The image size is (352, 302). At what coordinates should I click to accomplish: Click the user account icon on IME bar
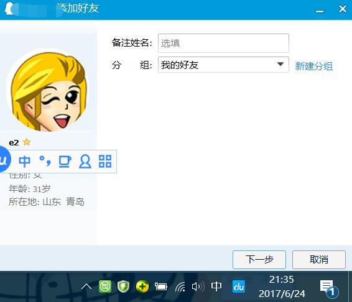[85, 162]
